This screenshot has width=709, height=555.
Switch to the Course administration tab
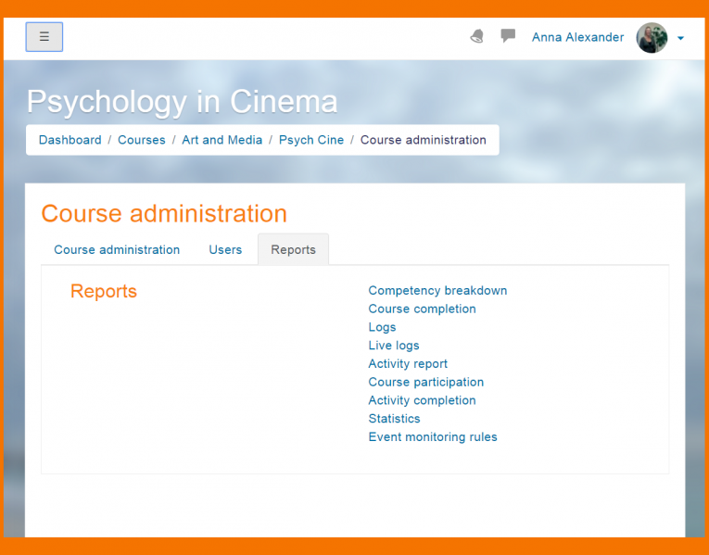click(x=117, y=249)
